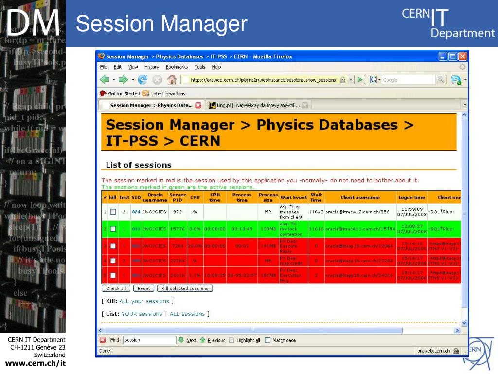This screenshot has height=374, width=498.
Task: Open the History menu
Action: click(152, 67)
